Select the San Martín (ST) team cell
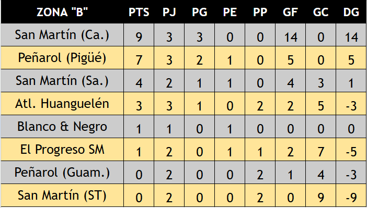The height and width of the screenshot is (208, 367). [62, 195]
